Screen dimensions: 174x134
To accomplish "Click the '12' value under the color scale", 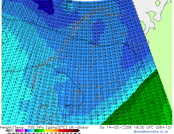I will tap(51, 133).
